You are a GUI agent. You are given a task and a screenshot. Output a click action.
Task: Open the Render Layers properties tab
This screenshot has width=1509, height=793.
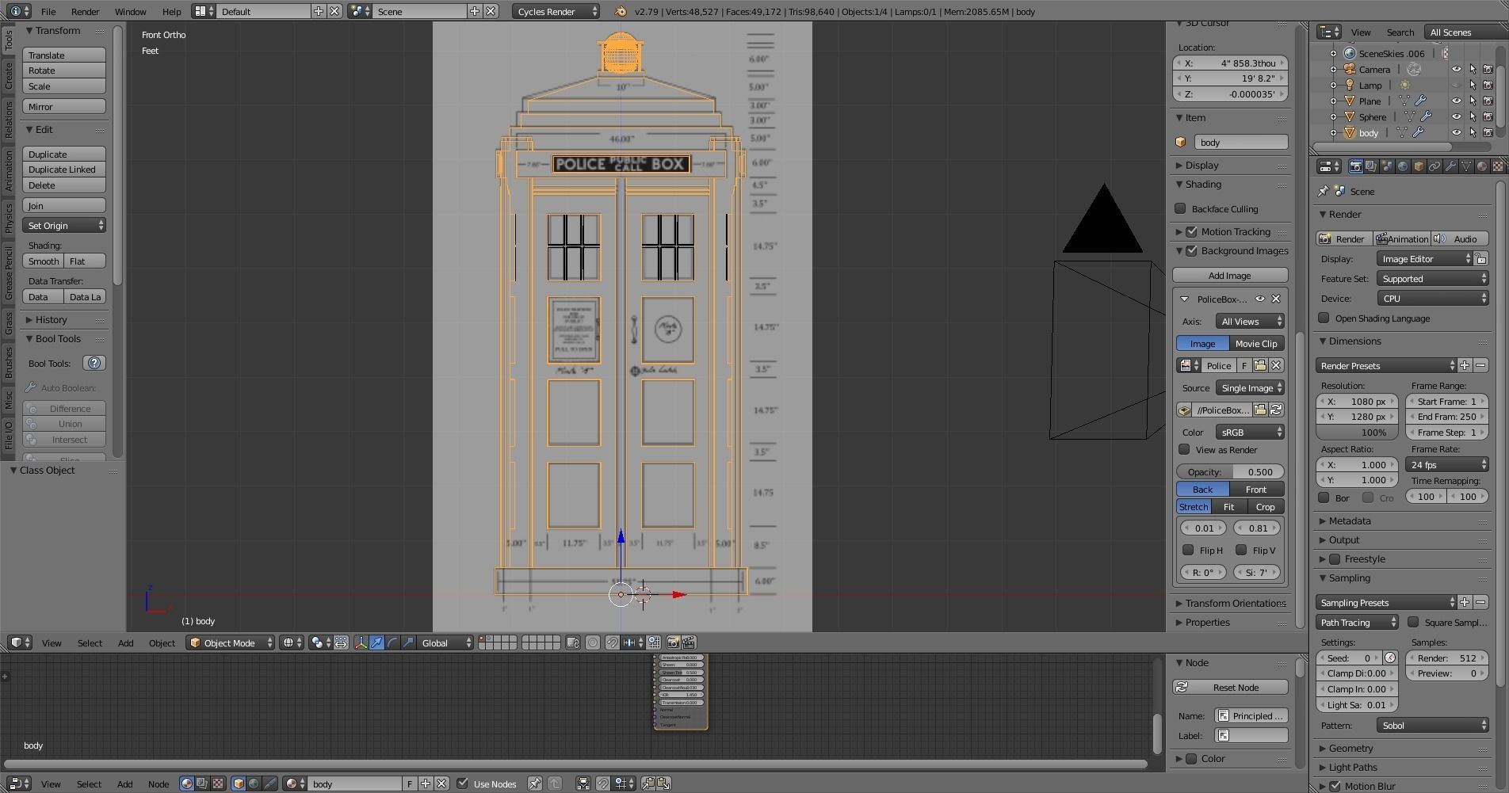click(1371, 166)
